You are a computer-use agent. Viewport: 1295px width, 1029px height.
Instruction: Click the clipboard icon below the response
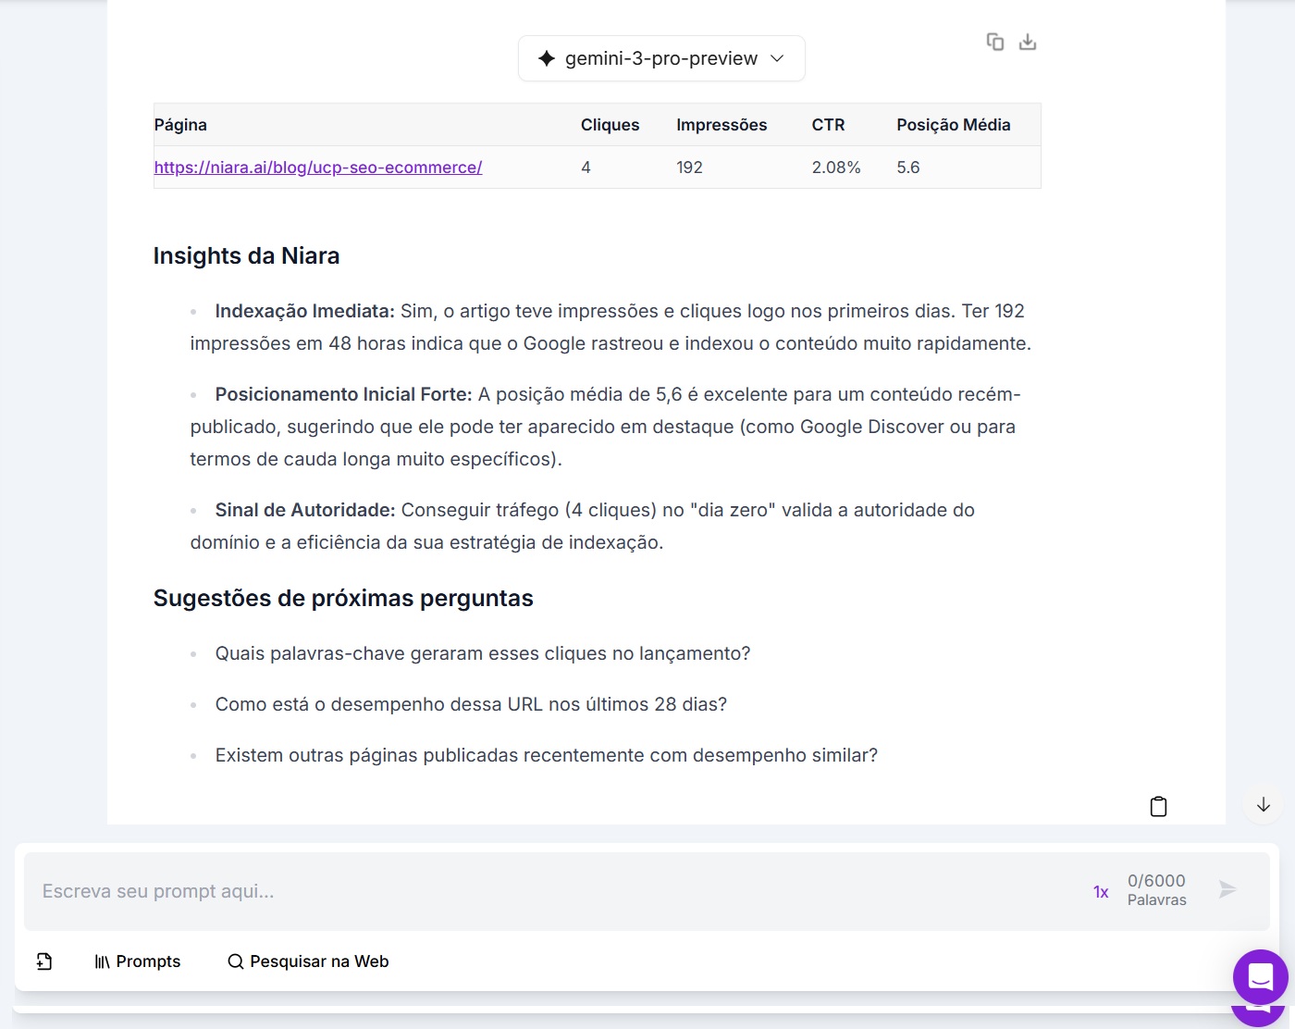pyautogui.click(x=1158, y=807)
